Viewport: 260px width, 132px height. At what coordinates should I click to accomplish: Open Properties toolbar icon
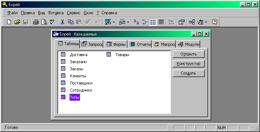click(182, 22)
